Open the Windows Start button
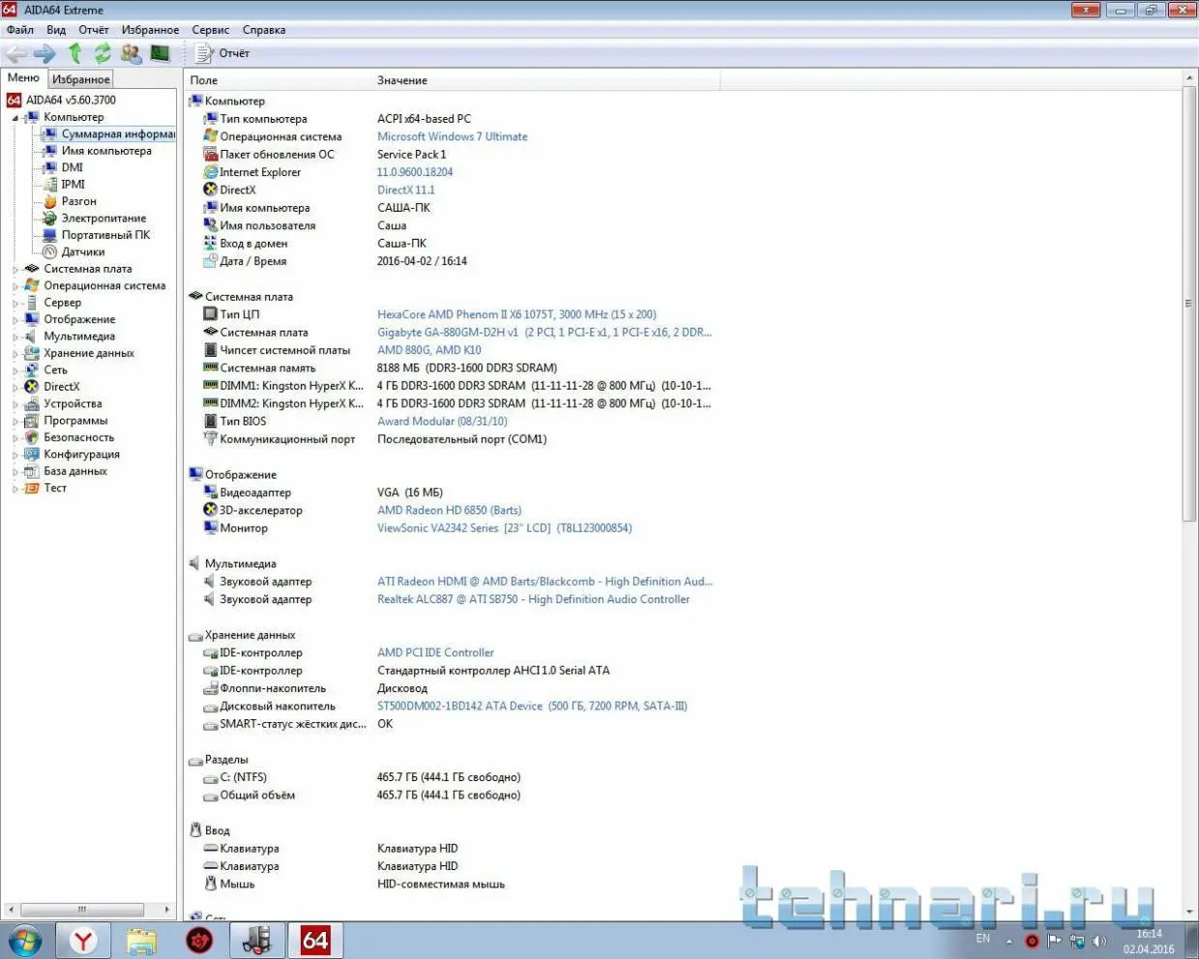This screenshot has height=959, width=1199. click(x=25, y=940)
